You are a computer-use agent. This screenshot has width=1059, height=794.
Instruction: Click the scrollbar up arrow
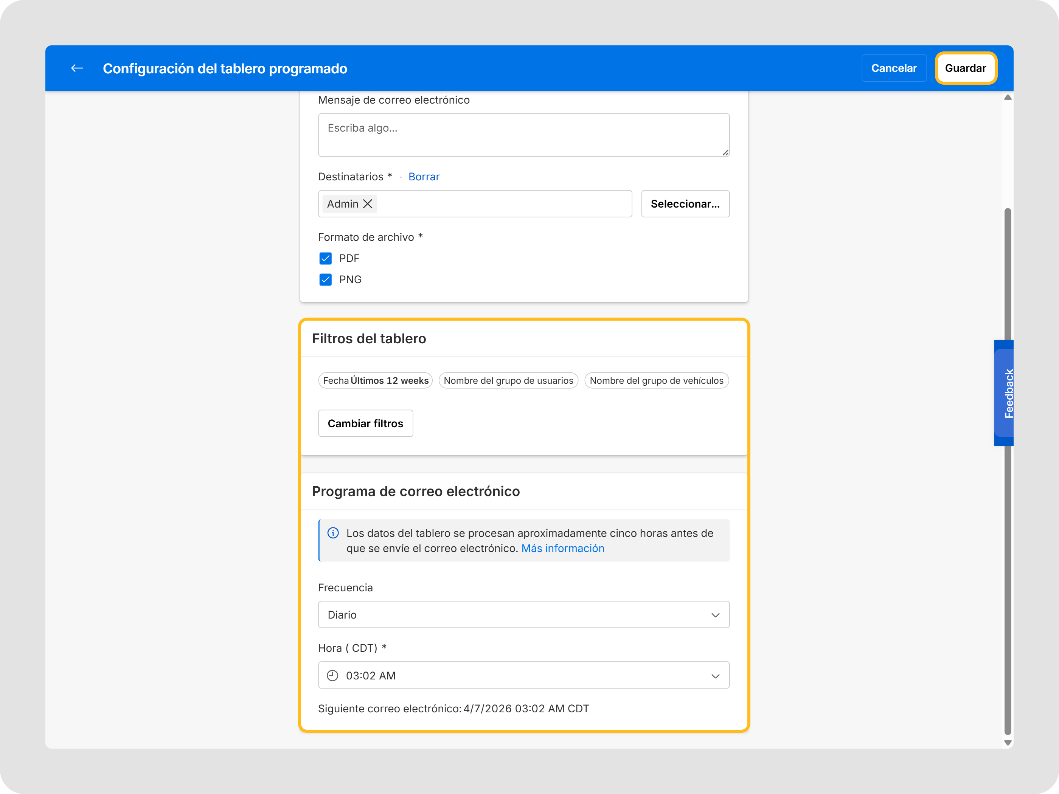(1008, 97)
